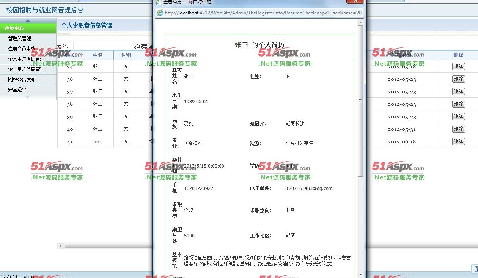
Task: Click the 现居地 label in the resume
Action: click(x=258, y=124)
